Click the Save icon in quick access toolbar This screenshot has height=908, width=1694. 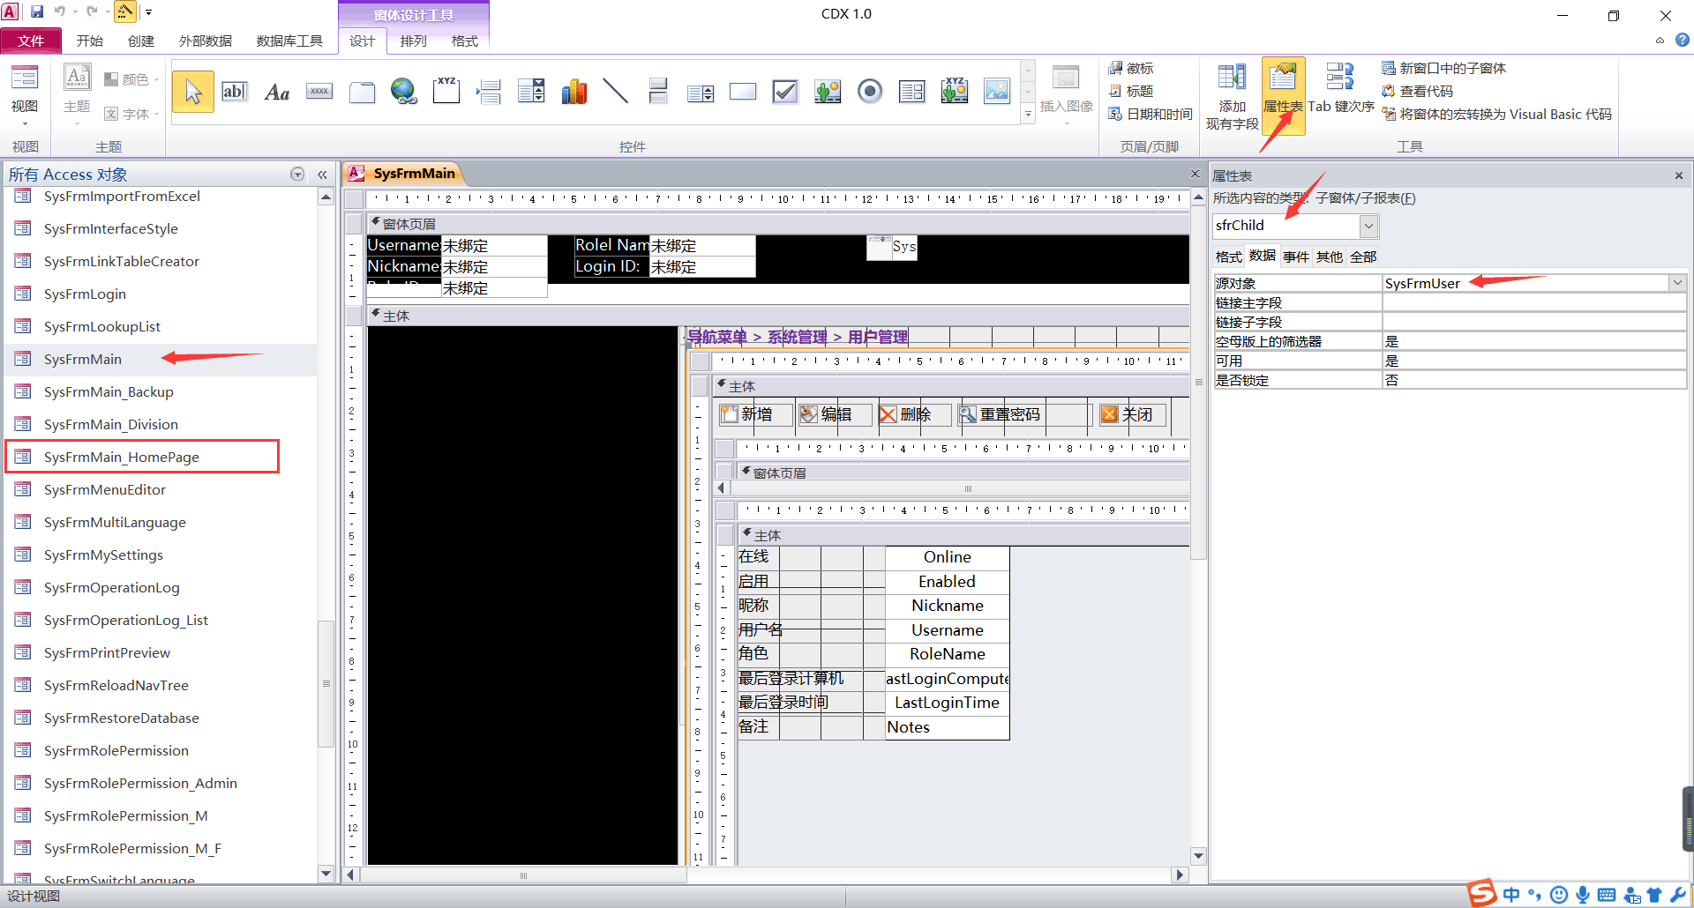pyautogui.click(x=37, y=11)
